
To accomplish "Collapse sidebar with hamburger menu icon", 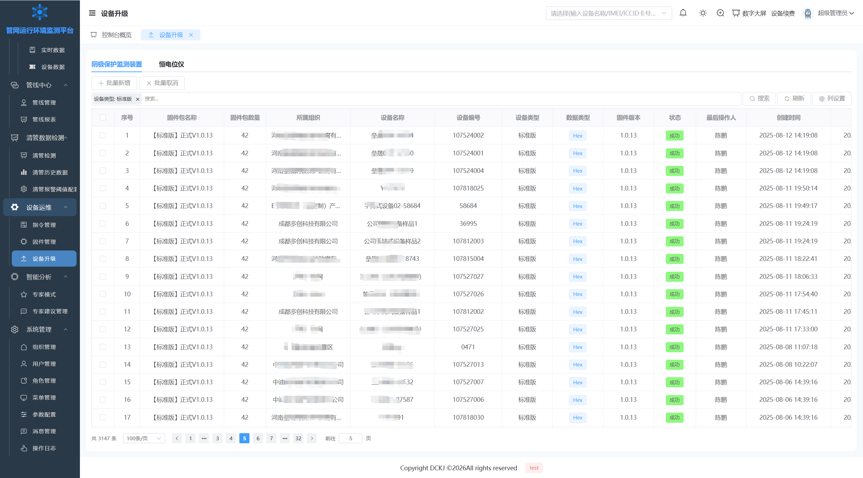I will point(92,13).
